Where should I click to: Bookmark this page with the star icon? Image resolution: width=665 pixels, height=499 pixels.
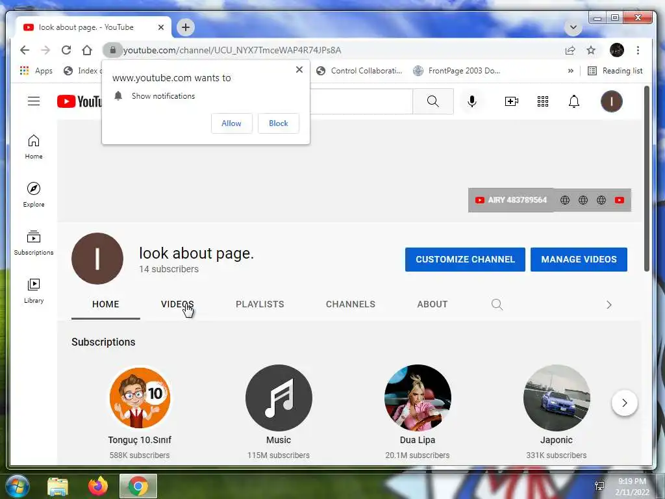pos(591,51)
